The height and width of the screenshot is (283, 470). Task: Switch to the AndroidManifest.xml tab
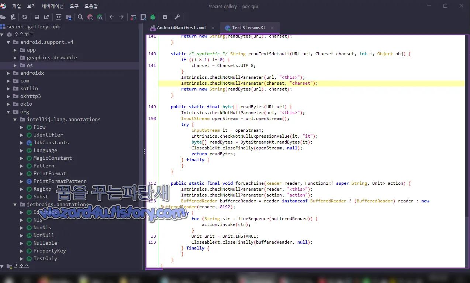coord(182,28)
